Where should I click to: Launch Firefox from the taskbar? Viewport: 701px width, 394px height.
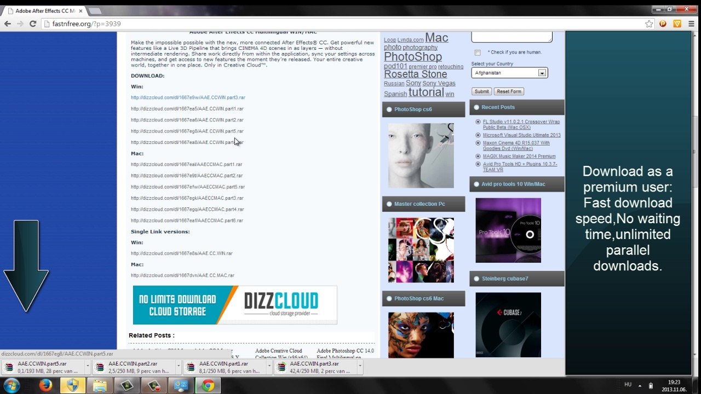(45, 385)
